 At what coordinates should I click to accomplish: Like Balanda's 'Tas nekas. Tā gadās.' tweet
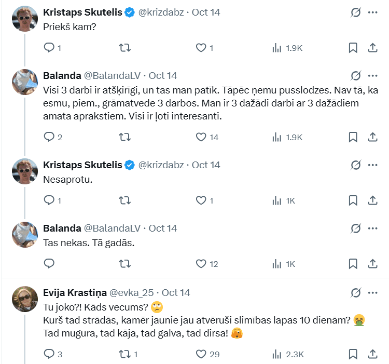[202, 264]
